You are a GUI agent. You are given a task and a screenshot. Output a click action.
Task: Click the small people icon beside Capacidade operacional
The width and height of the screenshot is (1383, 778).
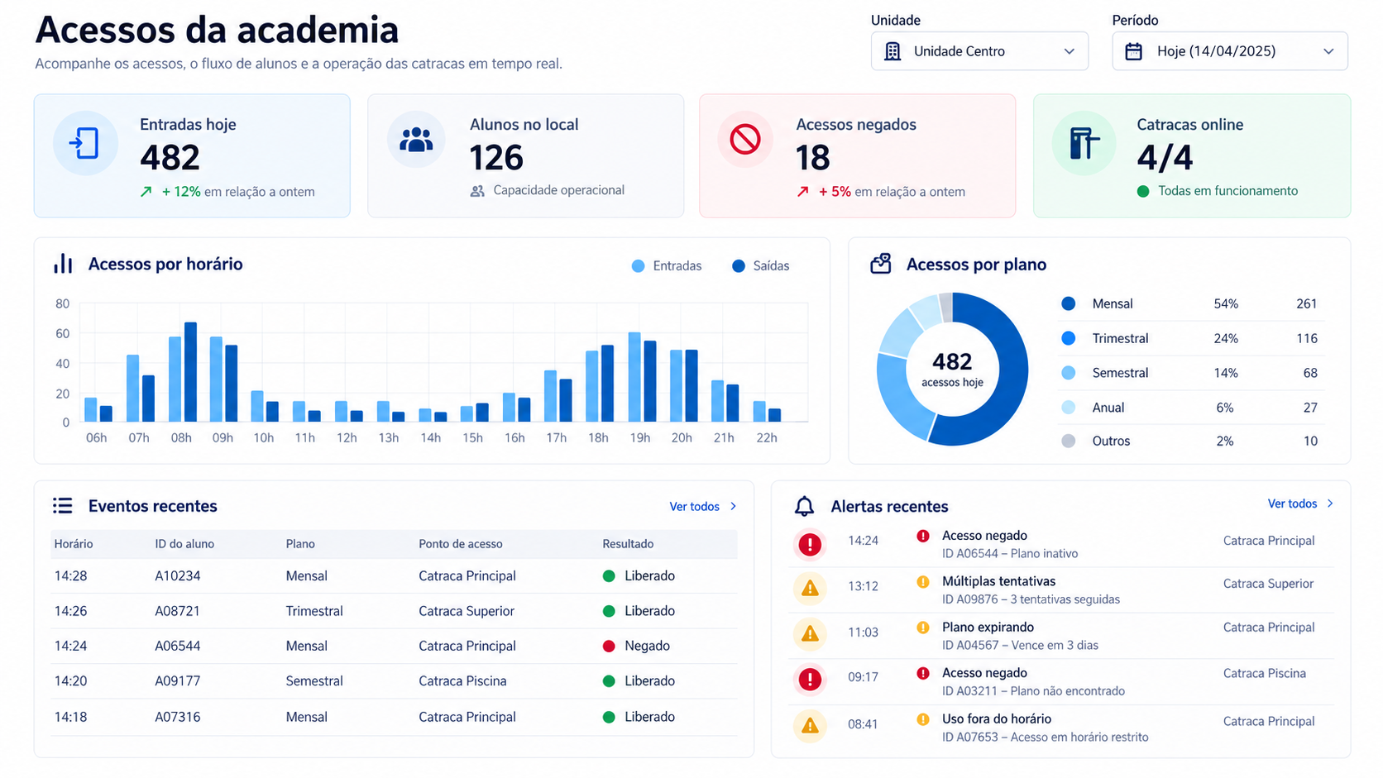477,191
